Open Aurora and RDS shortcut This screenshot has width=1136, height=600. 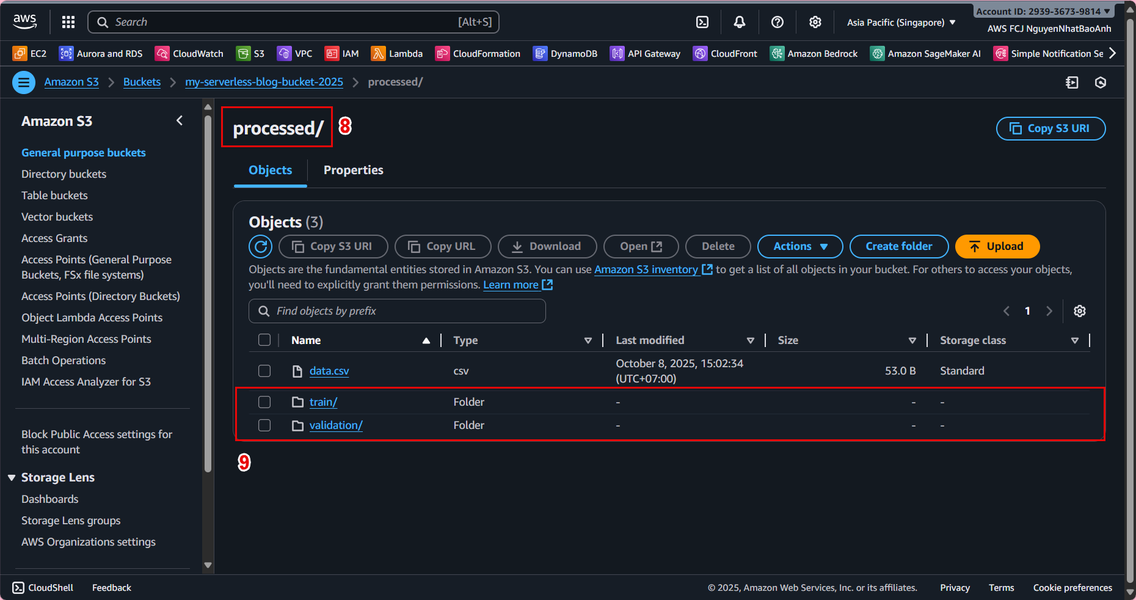(x=101, y=54)
